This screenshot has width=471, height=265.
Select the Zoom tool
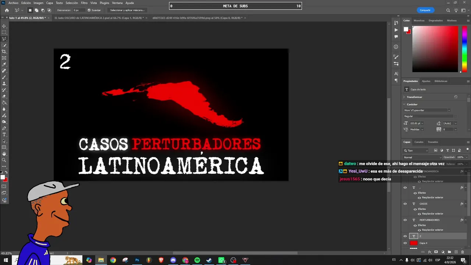point(4,160)
